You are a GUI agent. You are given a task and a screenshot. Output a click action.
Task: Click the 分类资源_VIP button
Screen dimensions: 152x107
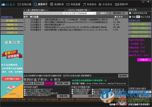12,29
